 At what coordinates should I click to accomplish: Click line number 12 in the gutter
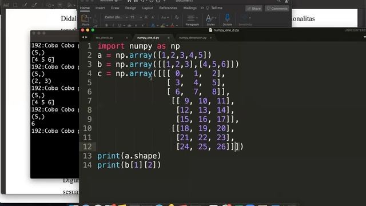[x=87, y=146]
